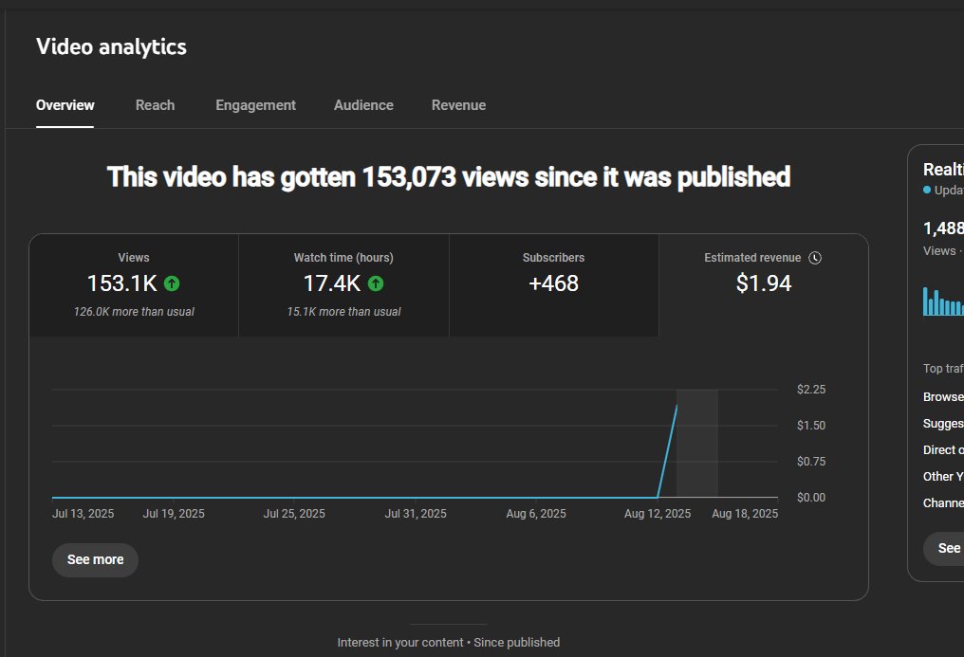Image resolution: width=964 pixels, height=657 pixels.
Task: Open the Audience tab
Action: [x=363, y=105]
